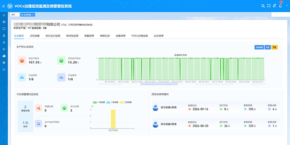Click the 风速过低 fan icon
290x145 pixels.
[x=39, y=108]
